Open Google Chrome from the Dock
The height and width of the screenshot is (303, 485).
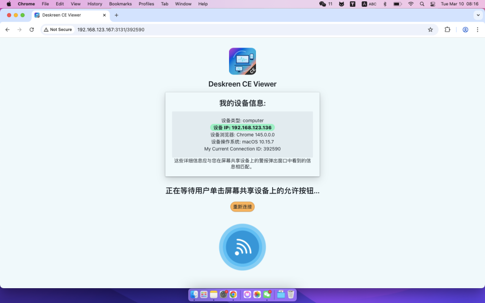[233, 294]
